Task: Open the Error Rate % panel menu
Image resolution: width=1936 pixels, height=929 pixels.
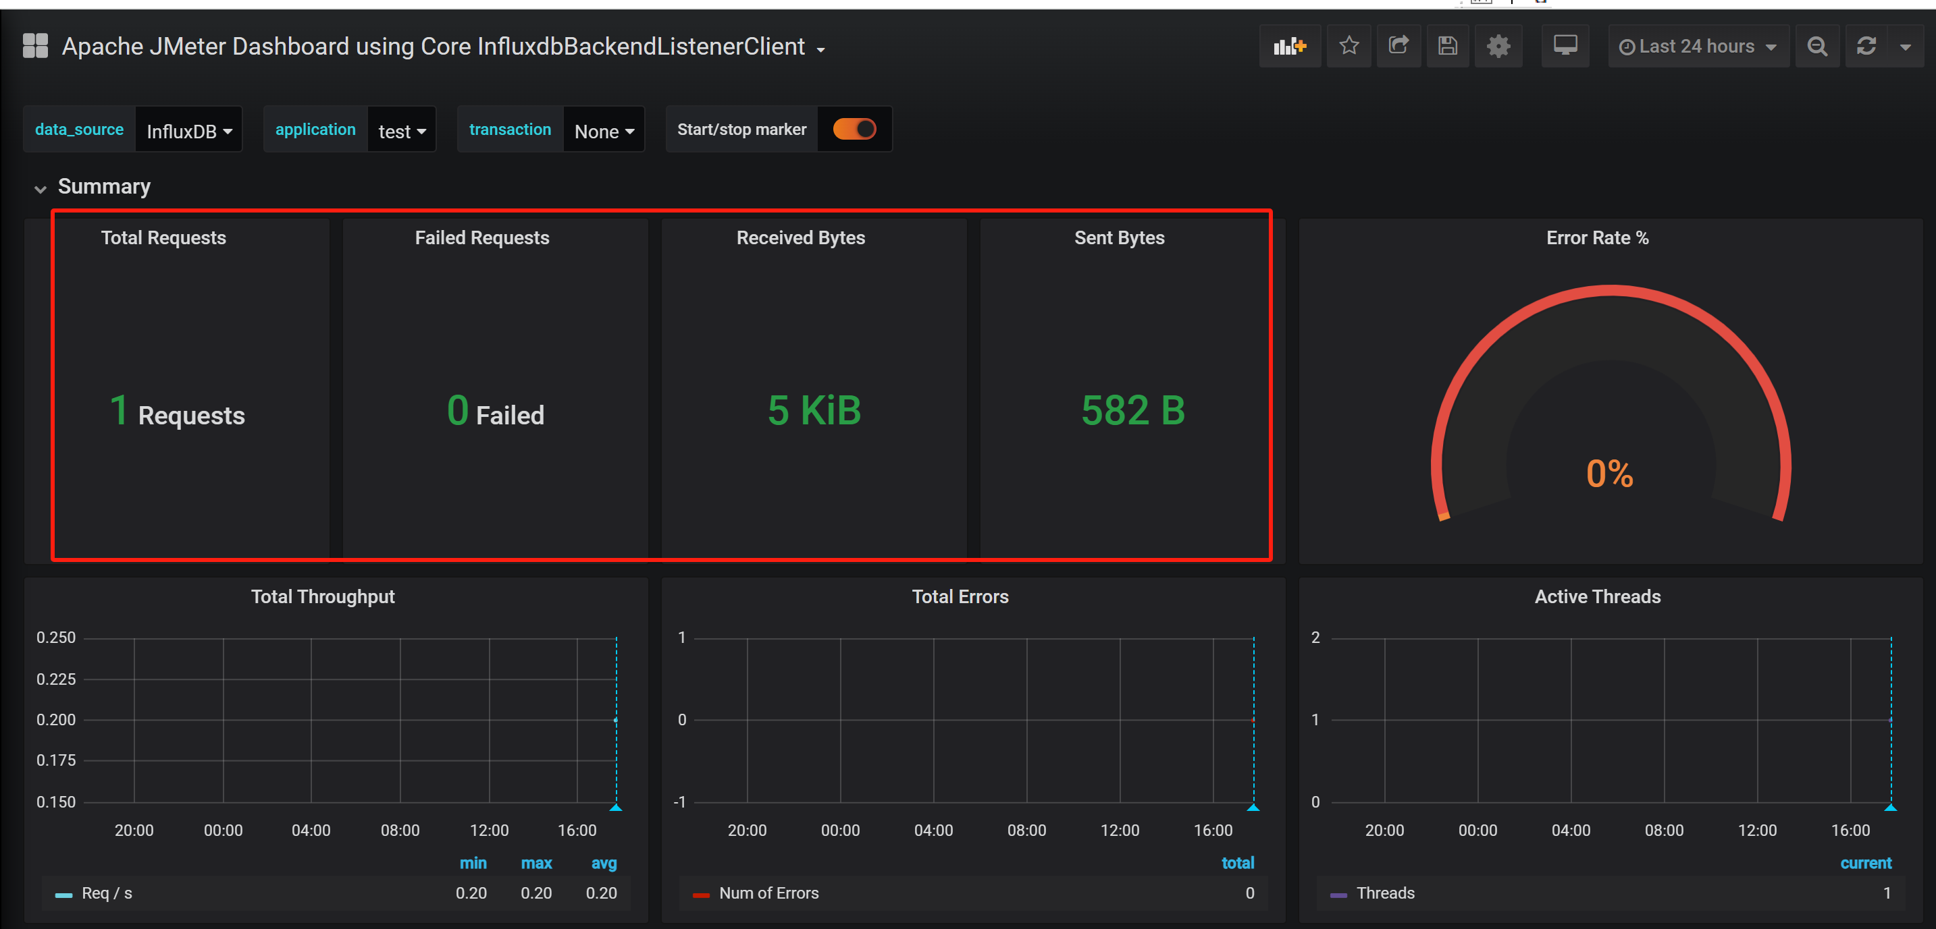Action: point(1597,238)
